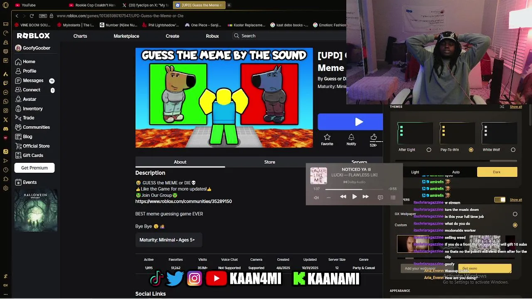Click the Halloween Spotlight event thumbnail
Viewport: 532px width, 299px height.
tap(35, 211)
